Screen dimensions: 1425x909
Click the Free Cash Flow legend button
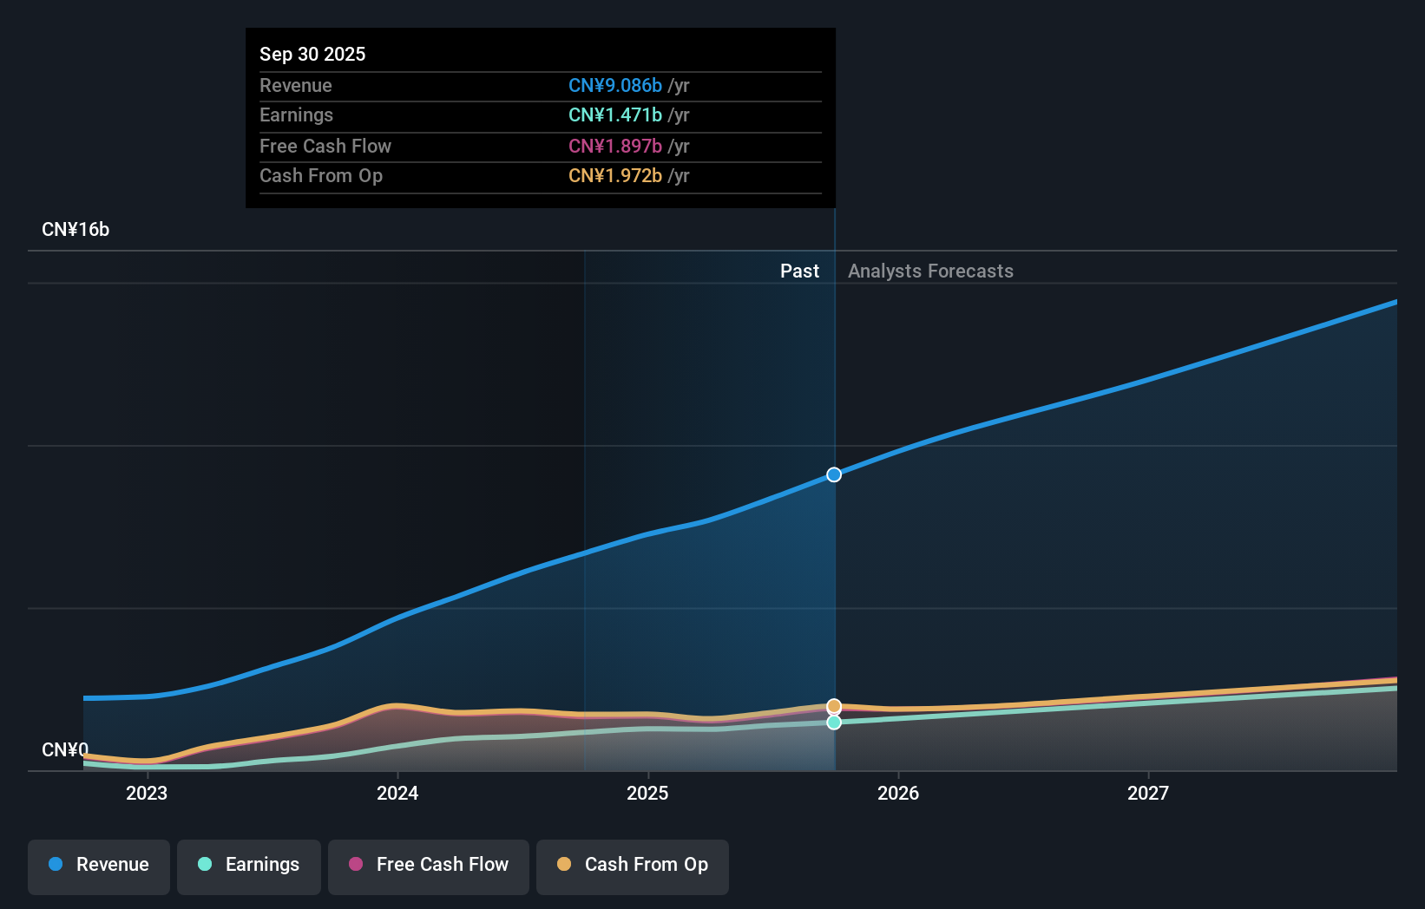(x=428, y=865)
